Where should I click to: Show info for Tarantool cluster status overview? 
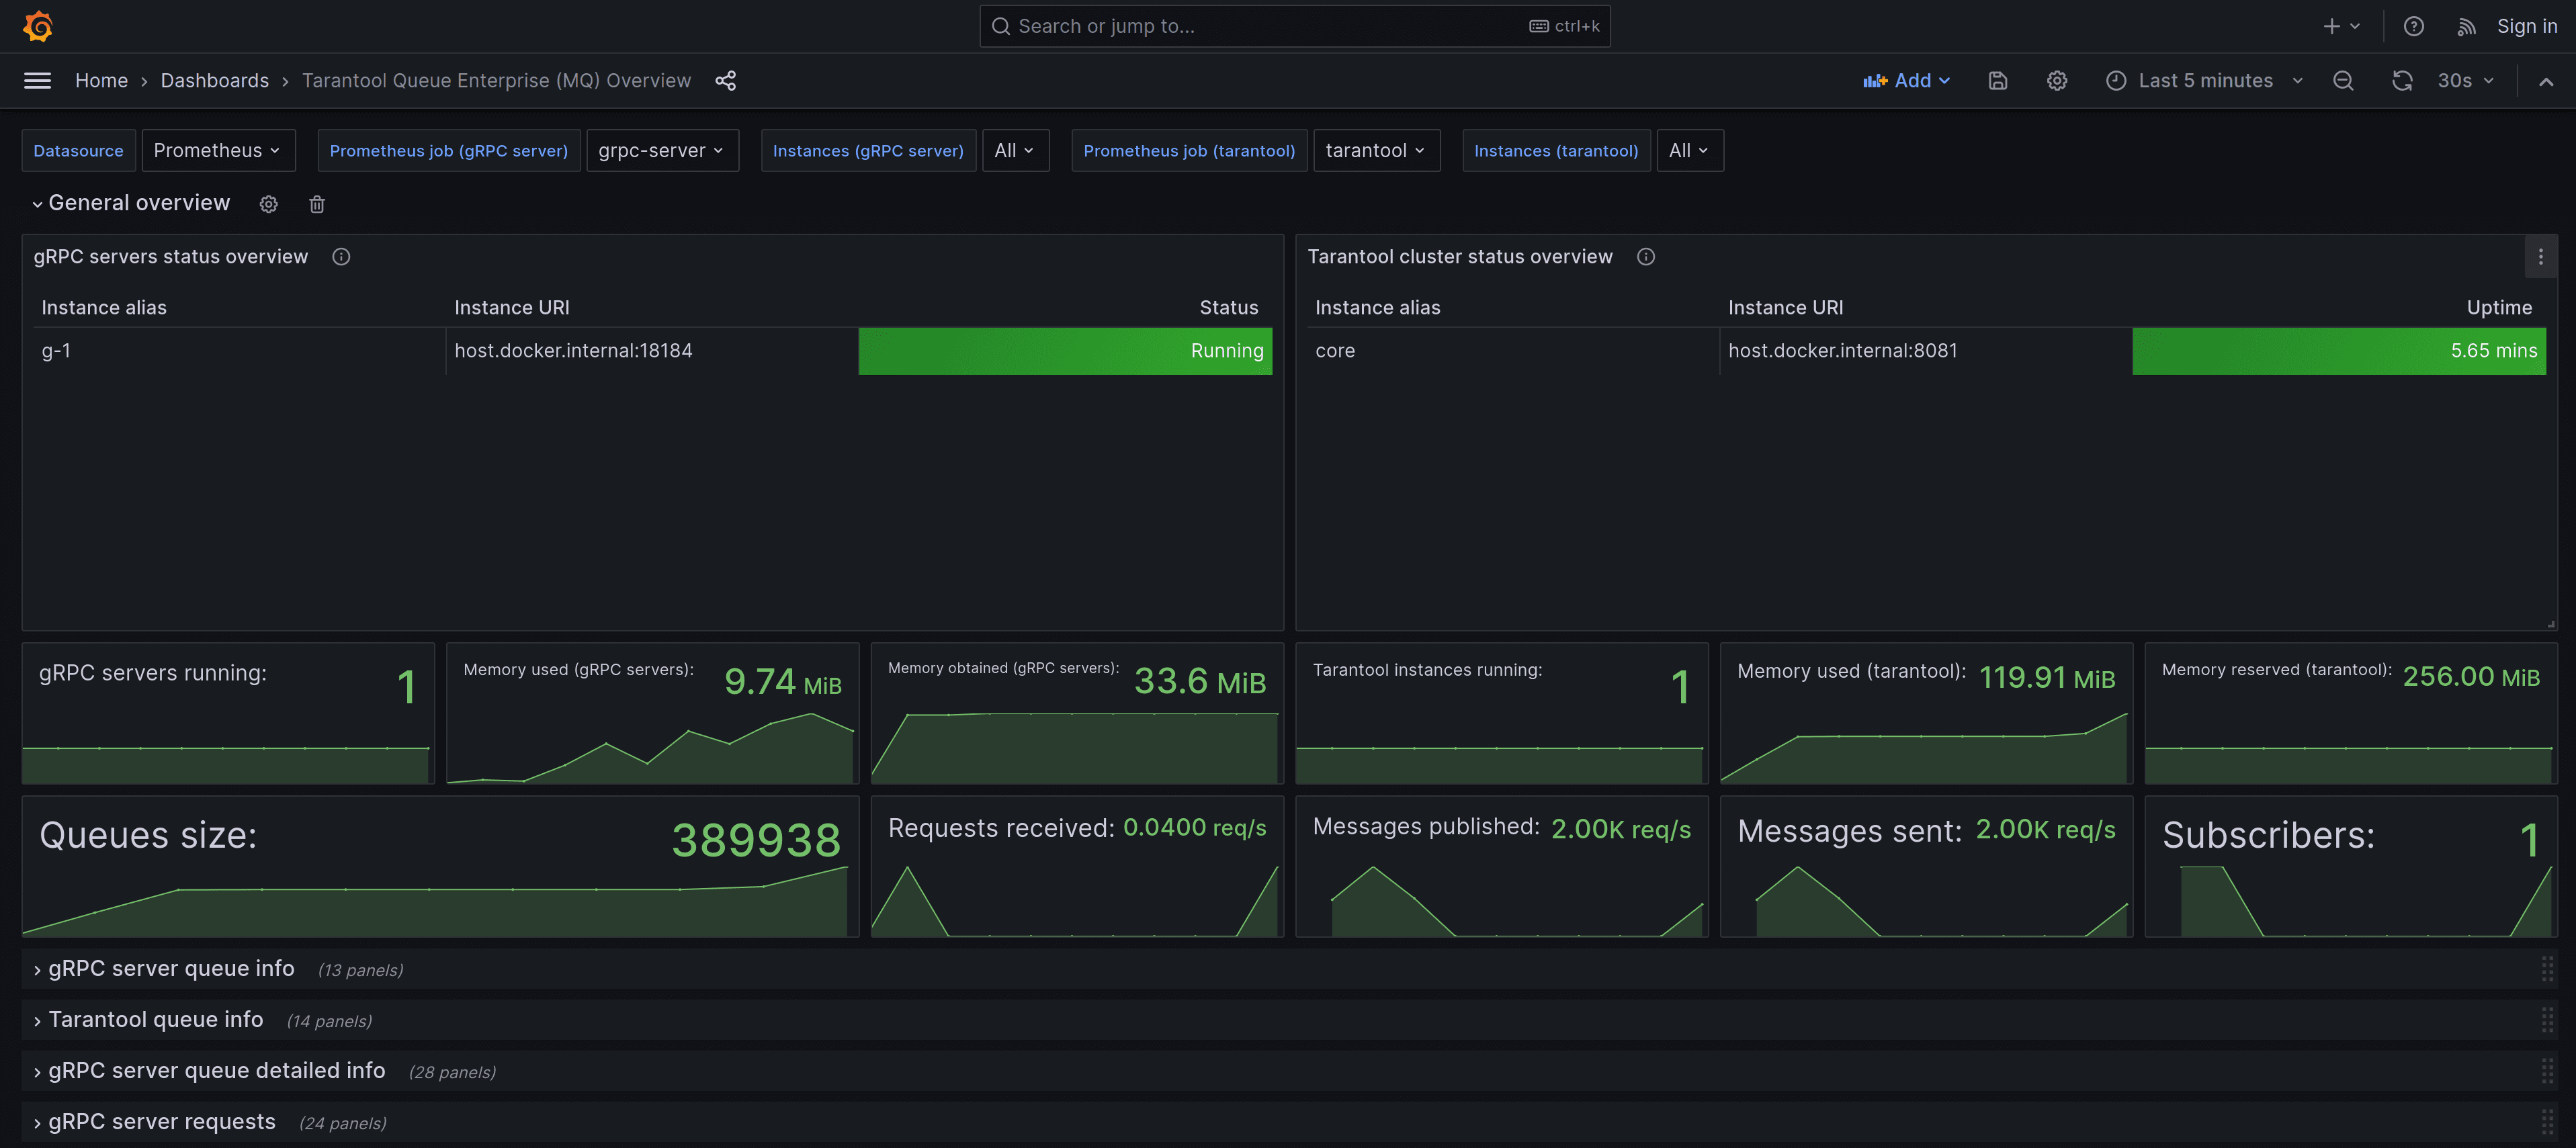coord(1646,257)
